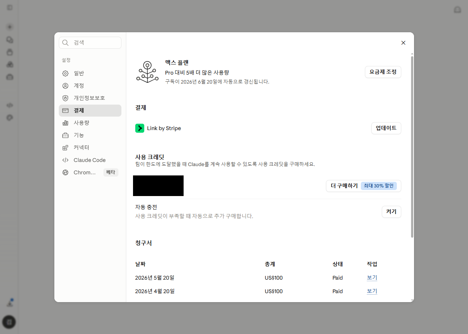
Task: Click the gear icon beside 일반
Action: coord(65,73)
